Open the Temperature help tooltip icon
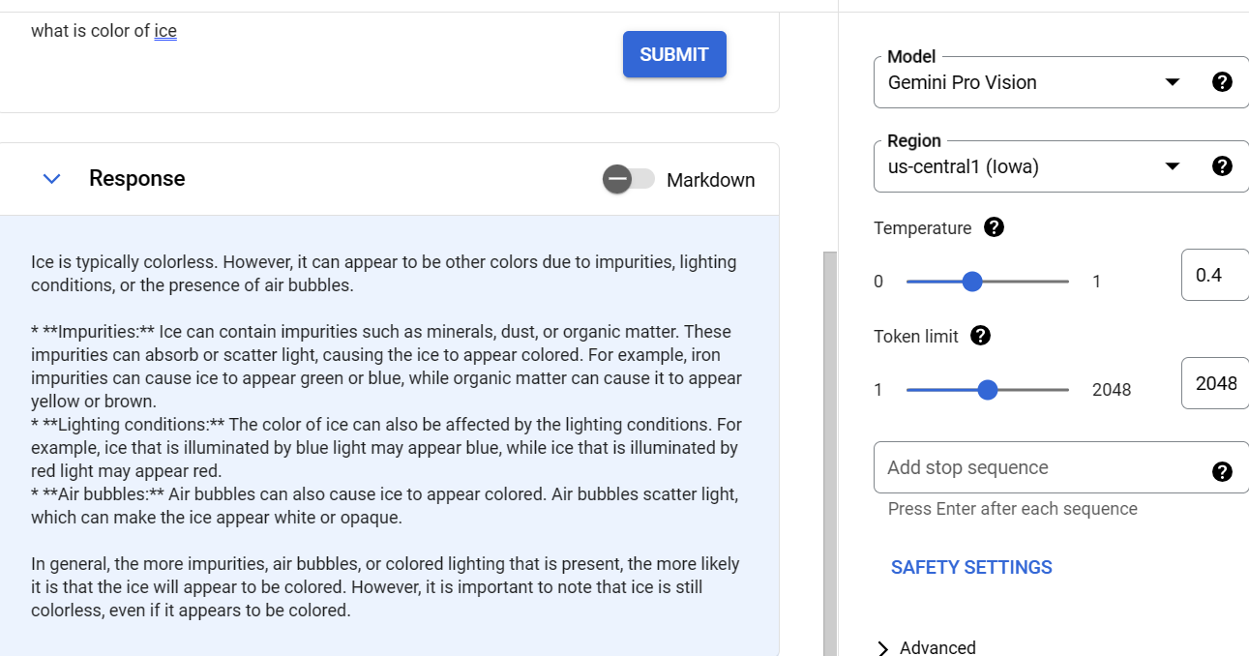 994,227
